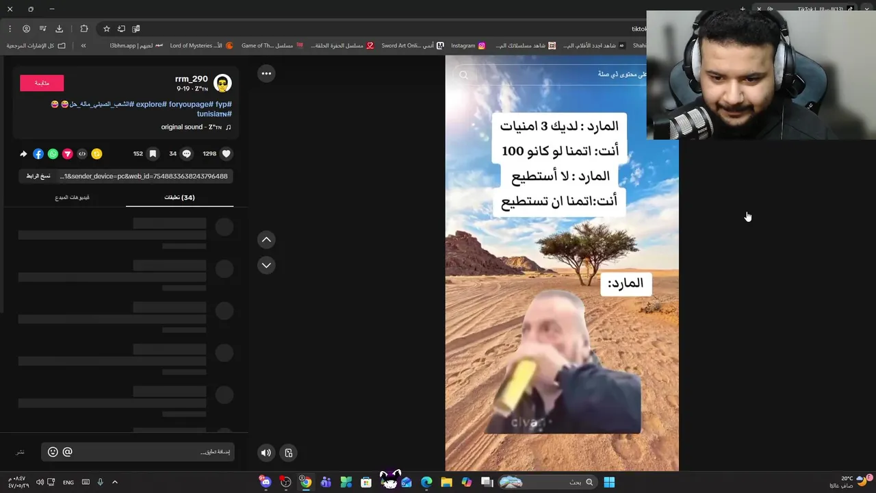Open Google Chrome from the taskbar
Screen dimensions: 876x493
[x=306, y=482]
